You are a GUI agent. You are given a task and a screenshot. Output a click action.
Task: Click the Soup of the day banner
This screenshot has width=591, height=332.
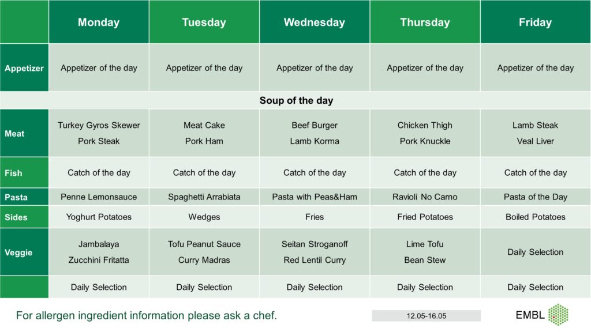tap(295, 100)
